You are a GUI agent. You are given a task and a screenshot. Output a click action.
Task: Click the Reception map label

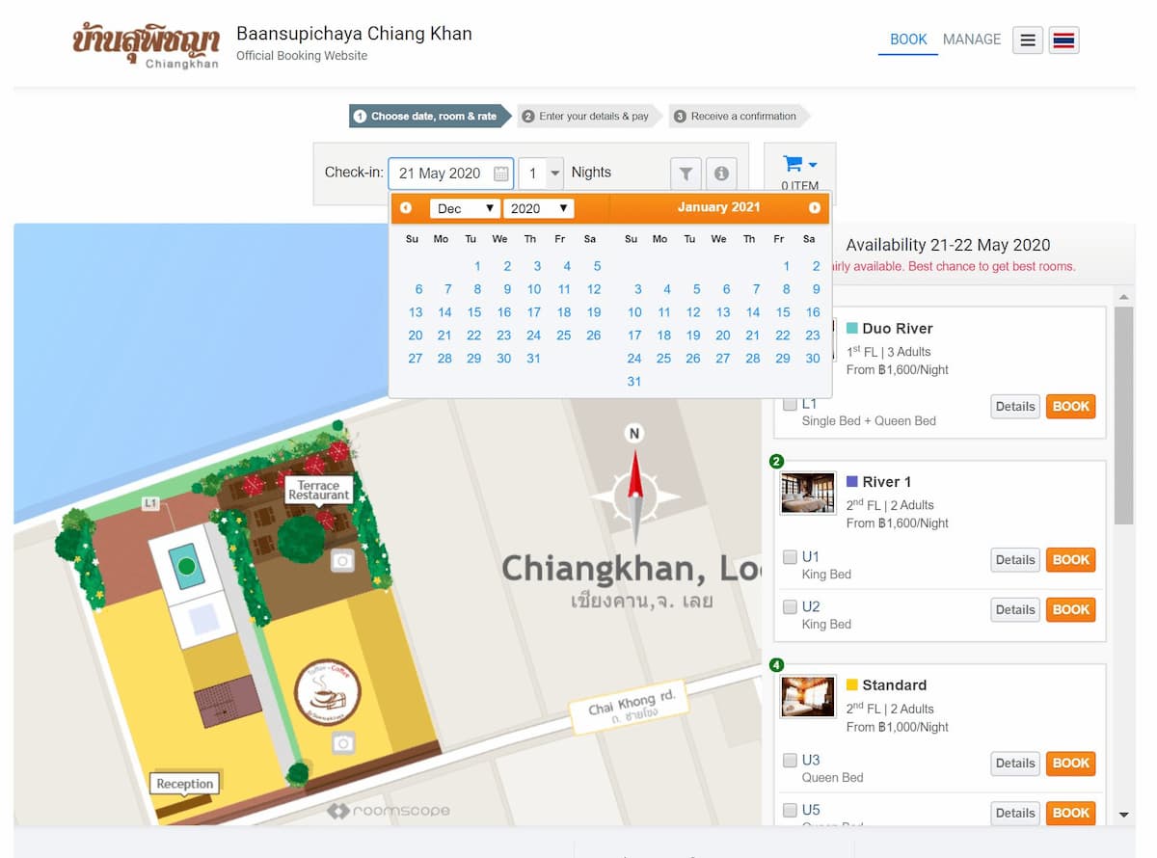184,784
